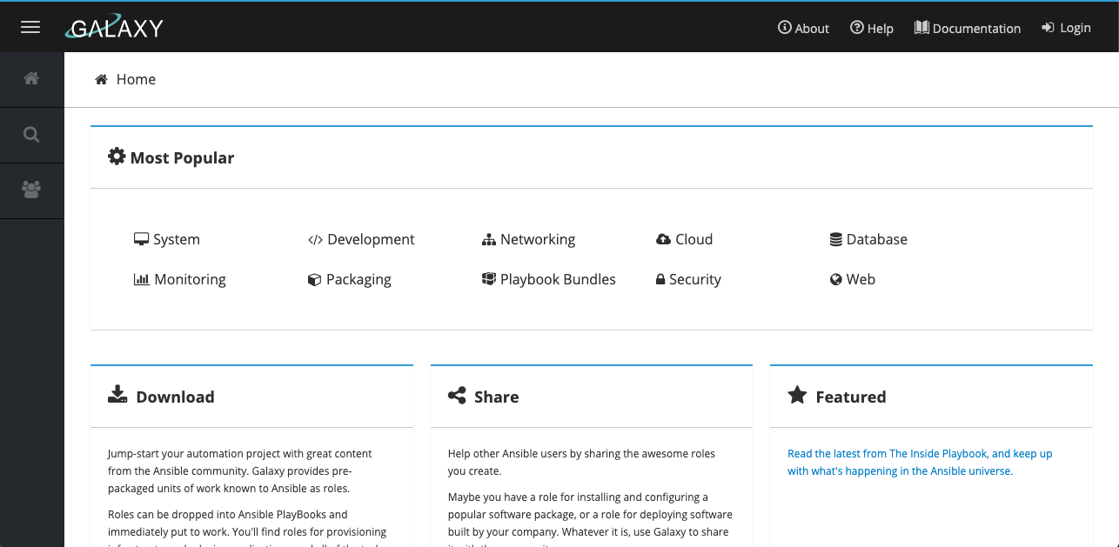
Task: Click the Security padlock icon
Action: (661, 279)
